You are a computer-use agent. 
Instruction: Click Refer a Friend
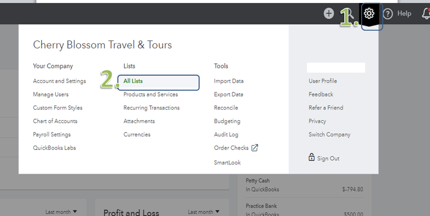(326, 108)
